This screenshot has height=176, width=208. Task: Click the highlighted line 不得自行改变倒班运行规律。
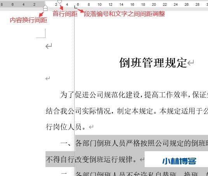[91, 159]
